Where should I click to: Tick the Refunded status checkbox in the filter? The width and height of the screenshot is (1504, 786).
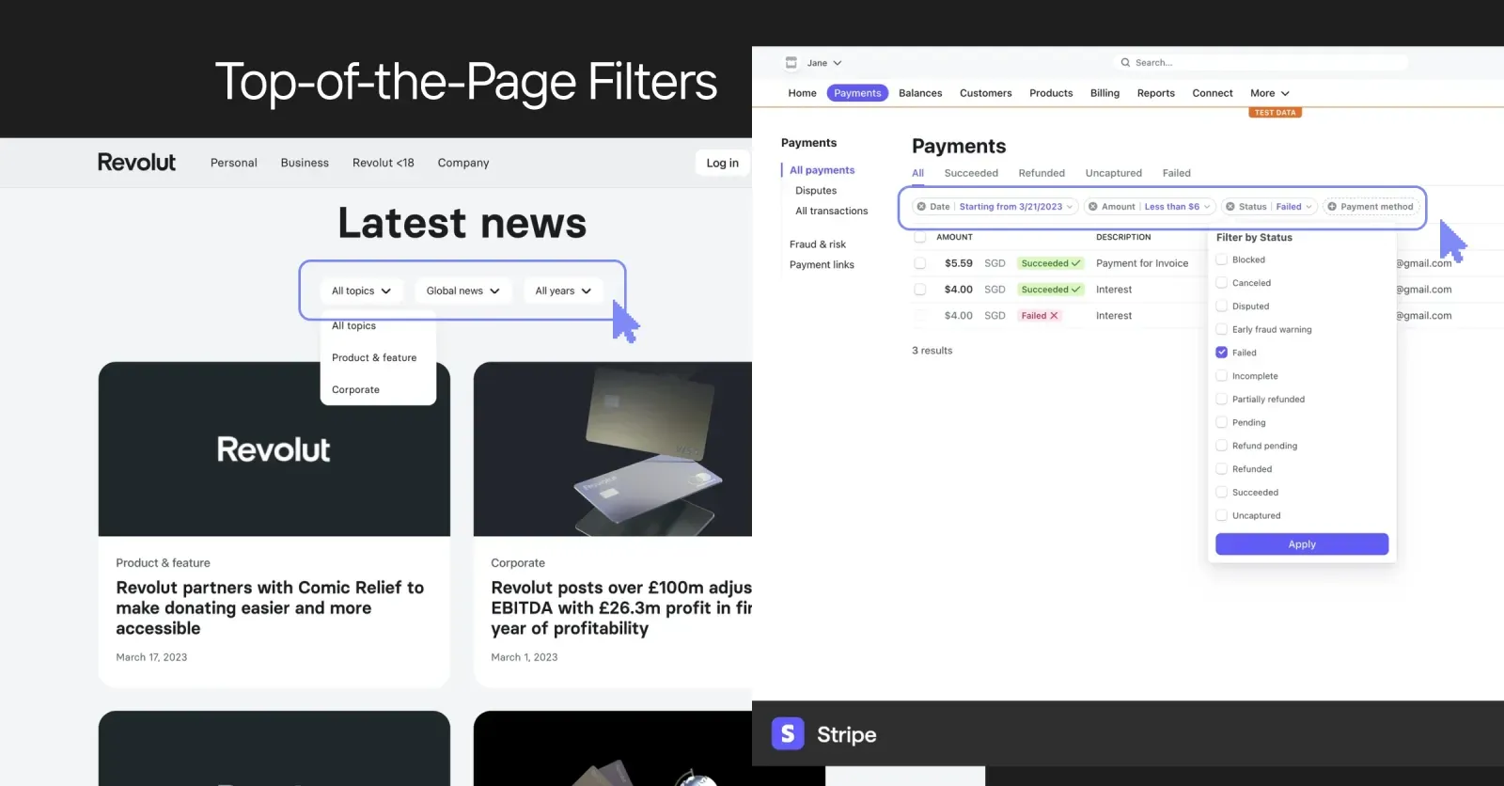pos(1222,469)
